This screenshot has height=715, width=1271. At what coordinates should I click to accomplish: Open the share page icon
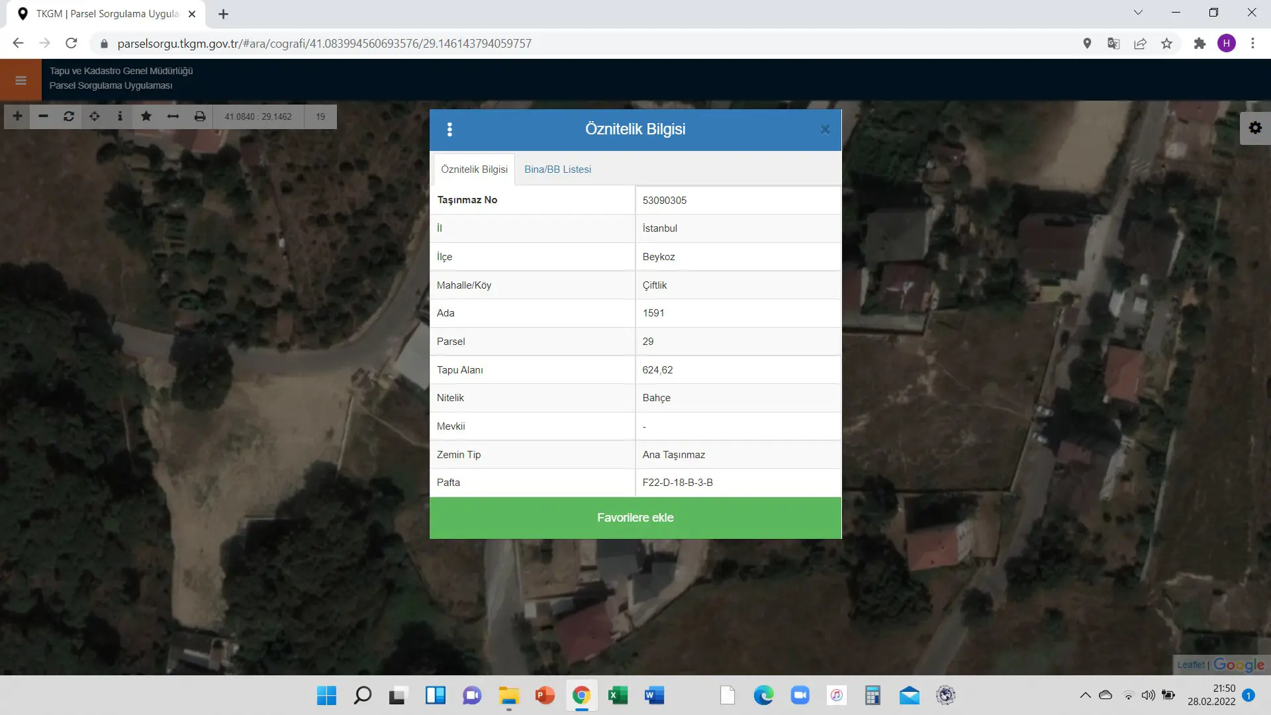[1140, 44]
